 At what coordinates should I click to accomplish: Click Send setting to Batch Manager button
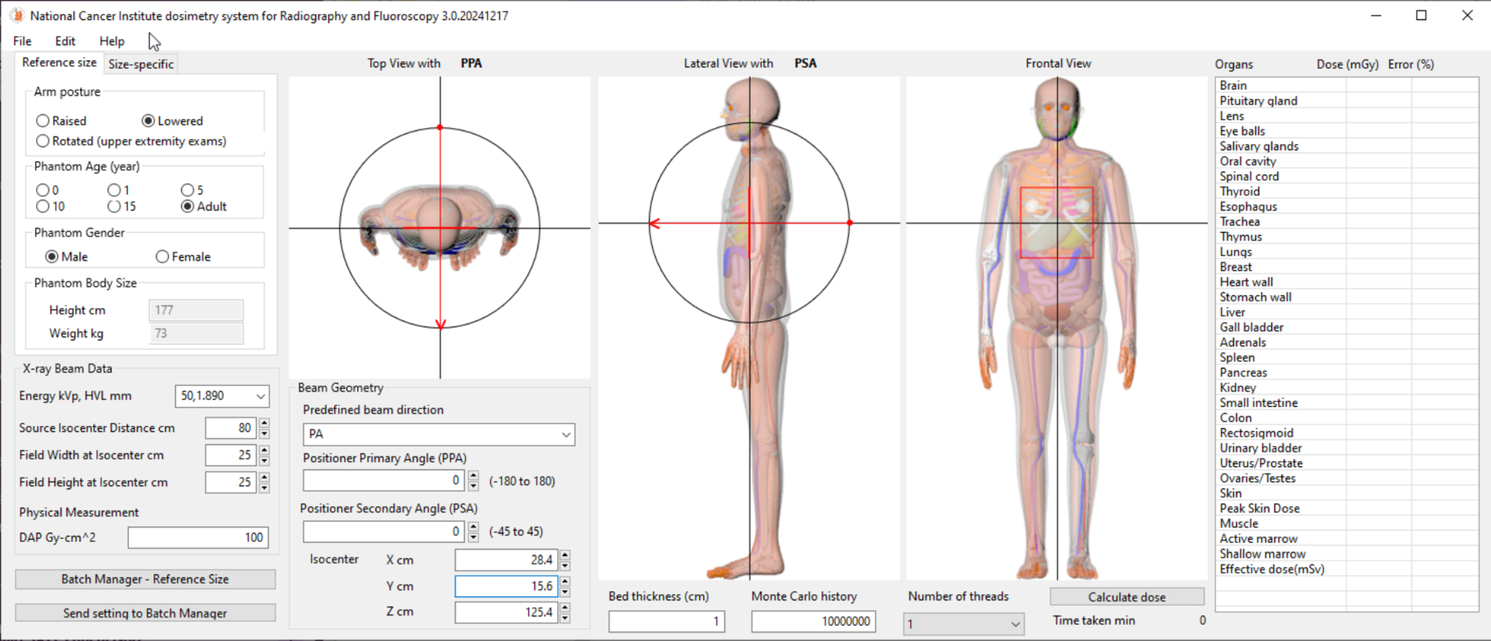[145, 613]
